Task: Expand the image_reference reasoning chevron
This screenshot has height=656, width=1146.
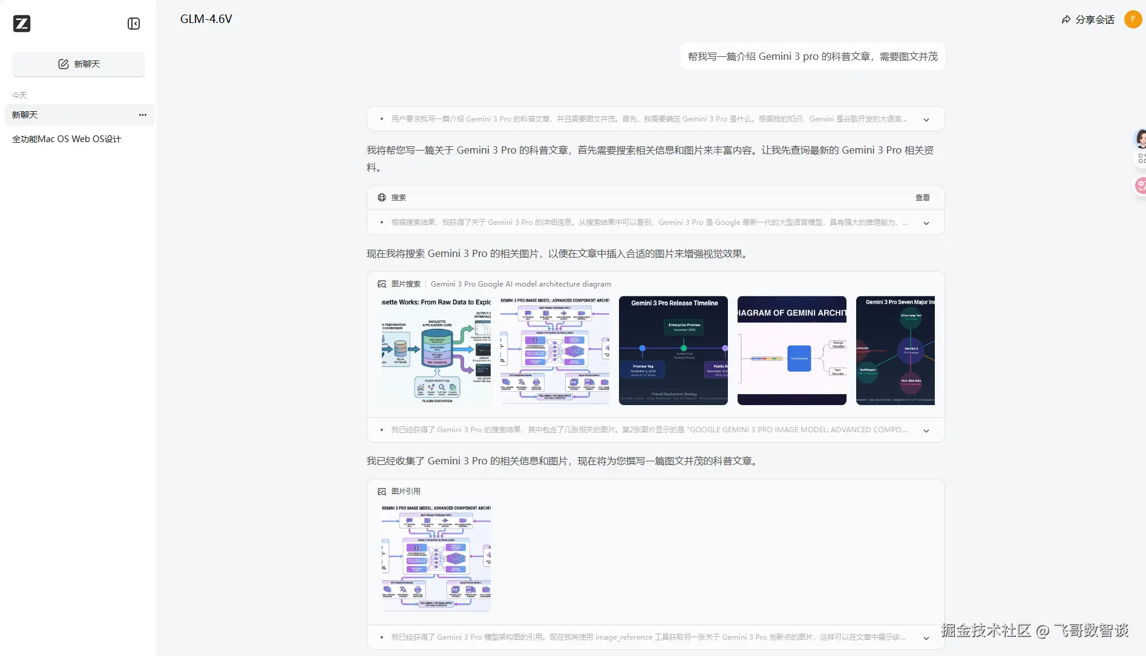Action: point(926,638)
